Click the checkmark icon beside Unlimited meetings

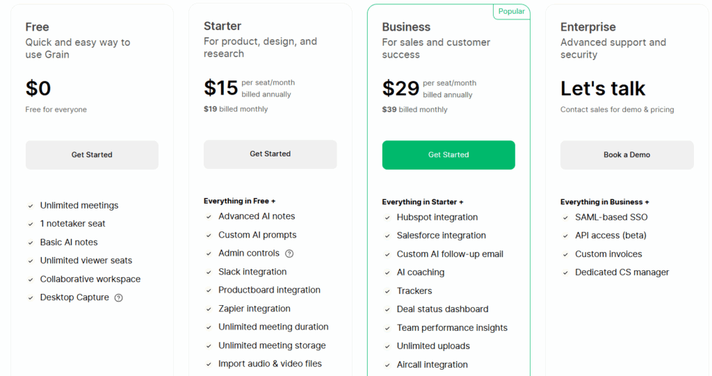pos(31,206)
